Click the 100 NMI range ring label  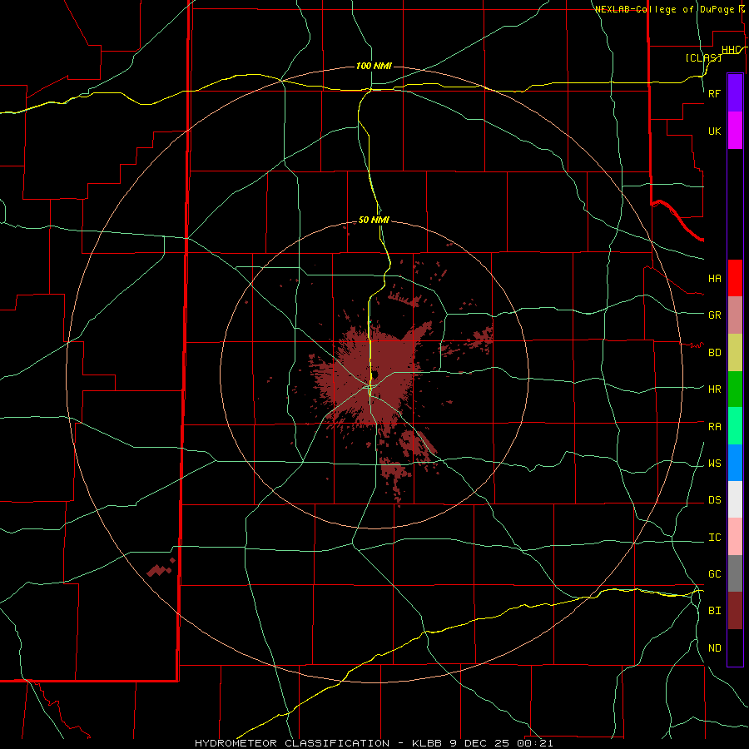click(374, 66)
